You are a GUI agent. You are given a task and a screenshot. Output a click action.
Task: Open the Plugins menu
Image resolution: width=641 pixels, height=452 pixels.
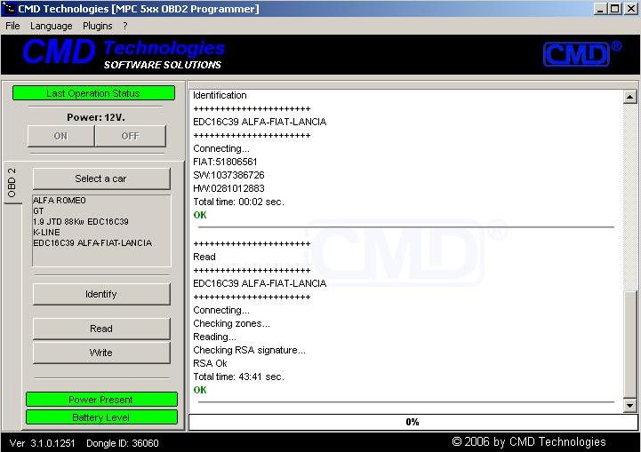[x=98, y=26]
